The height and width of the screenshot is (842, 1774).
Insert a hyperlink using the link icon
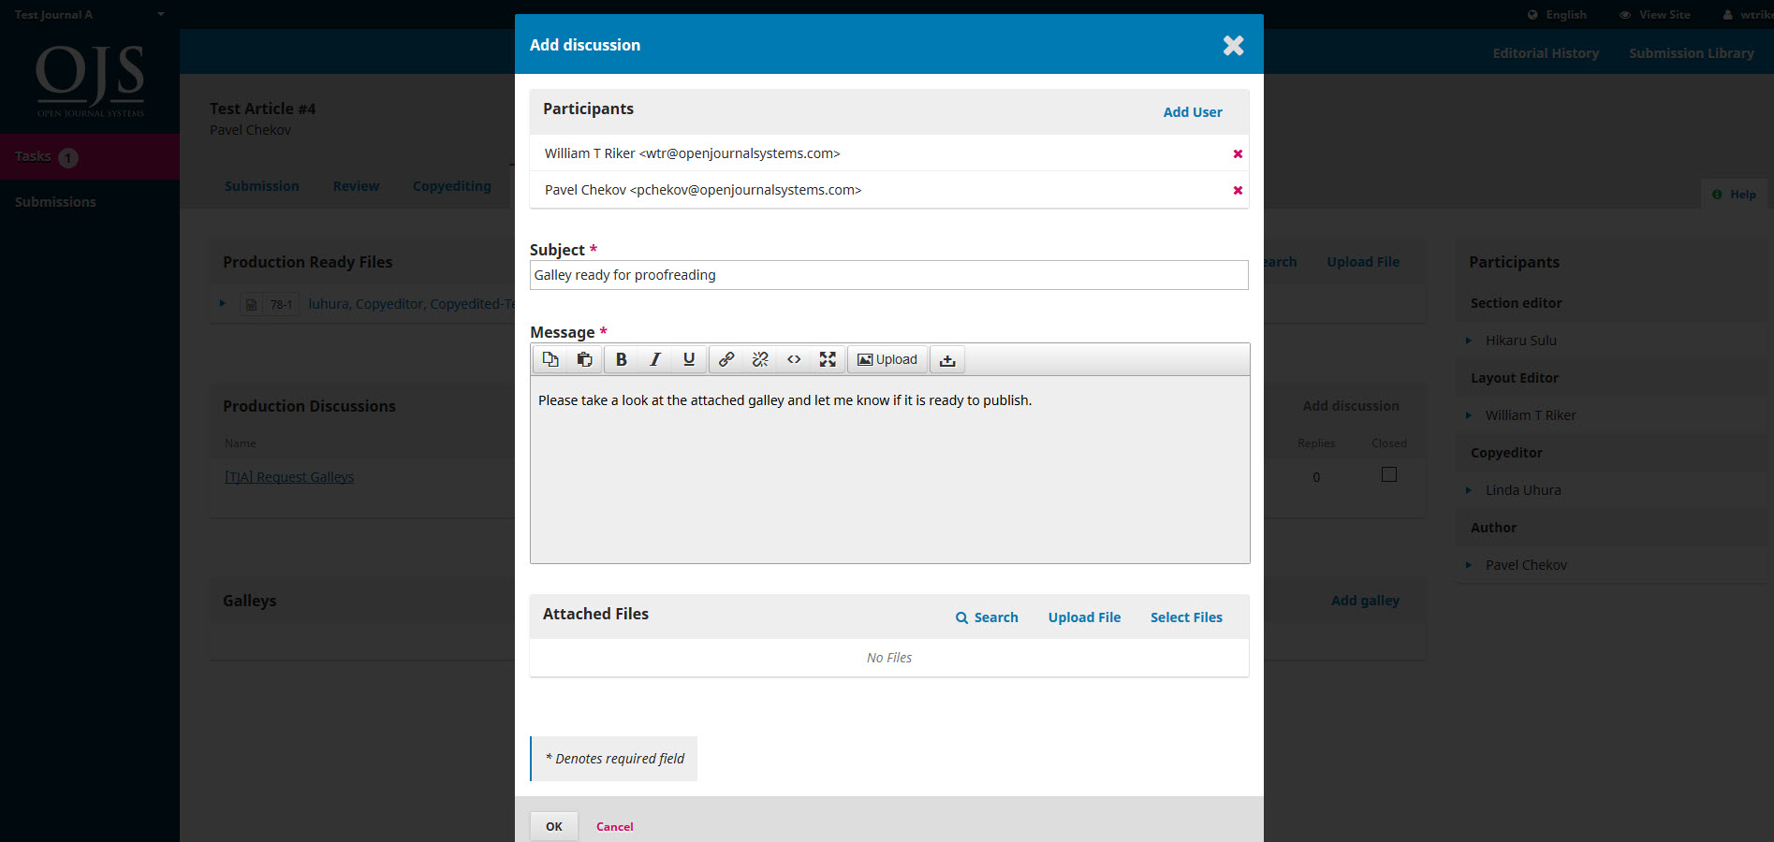point(726,359)
